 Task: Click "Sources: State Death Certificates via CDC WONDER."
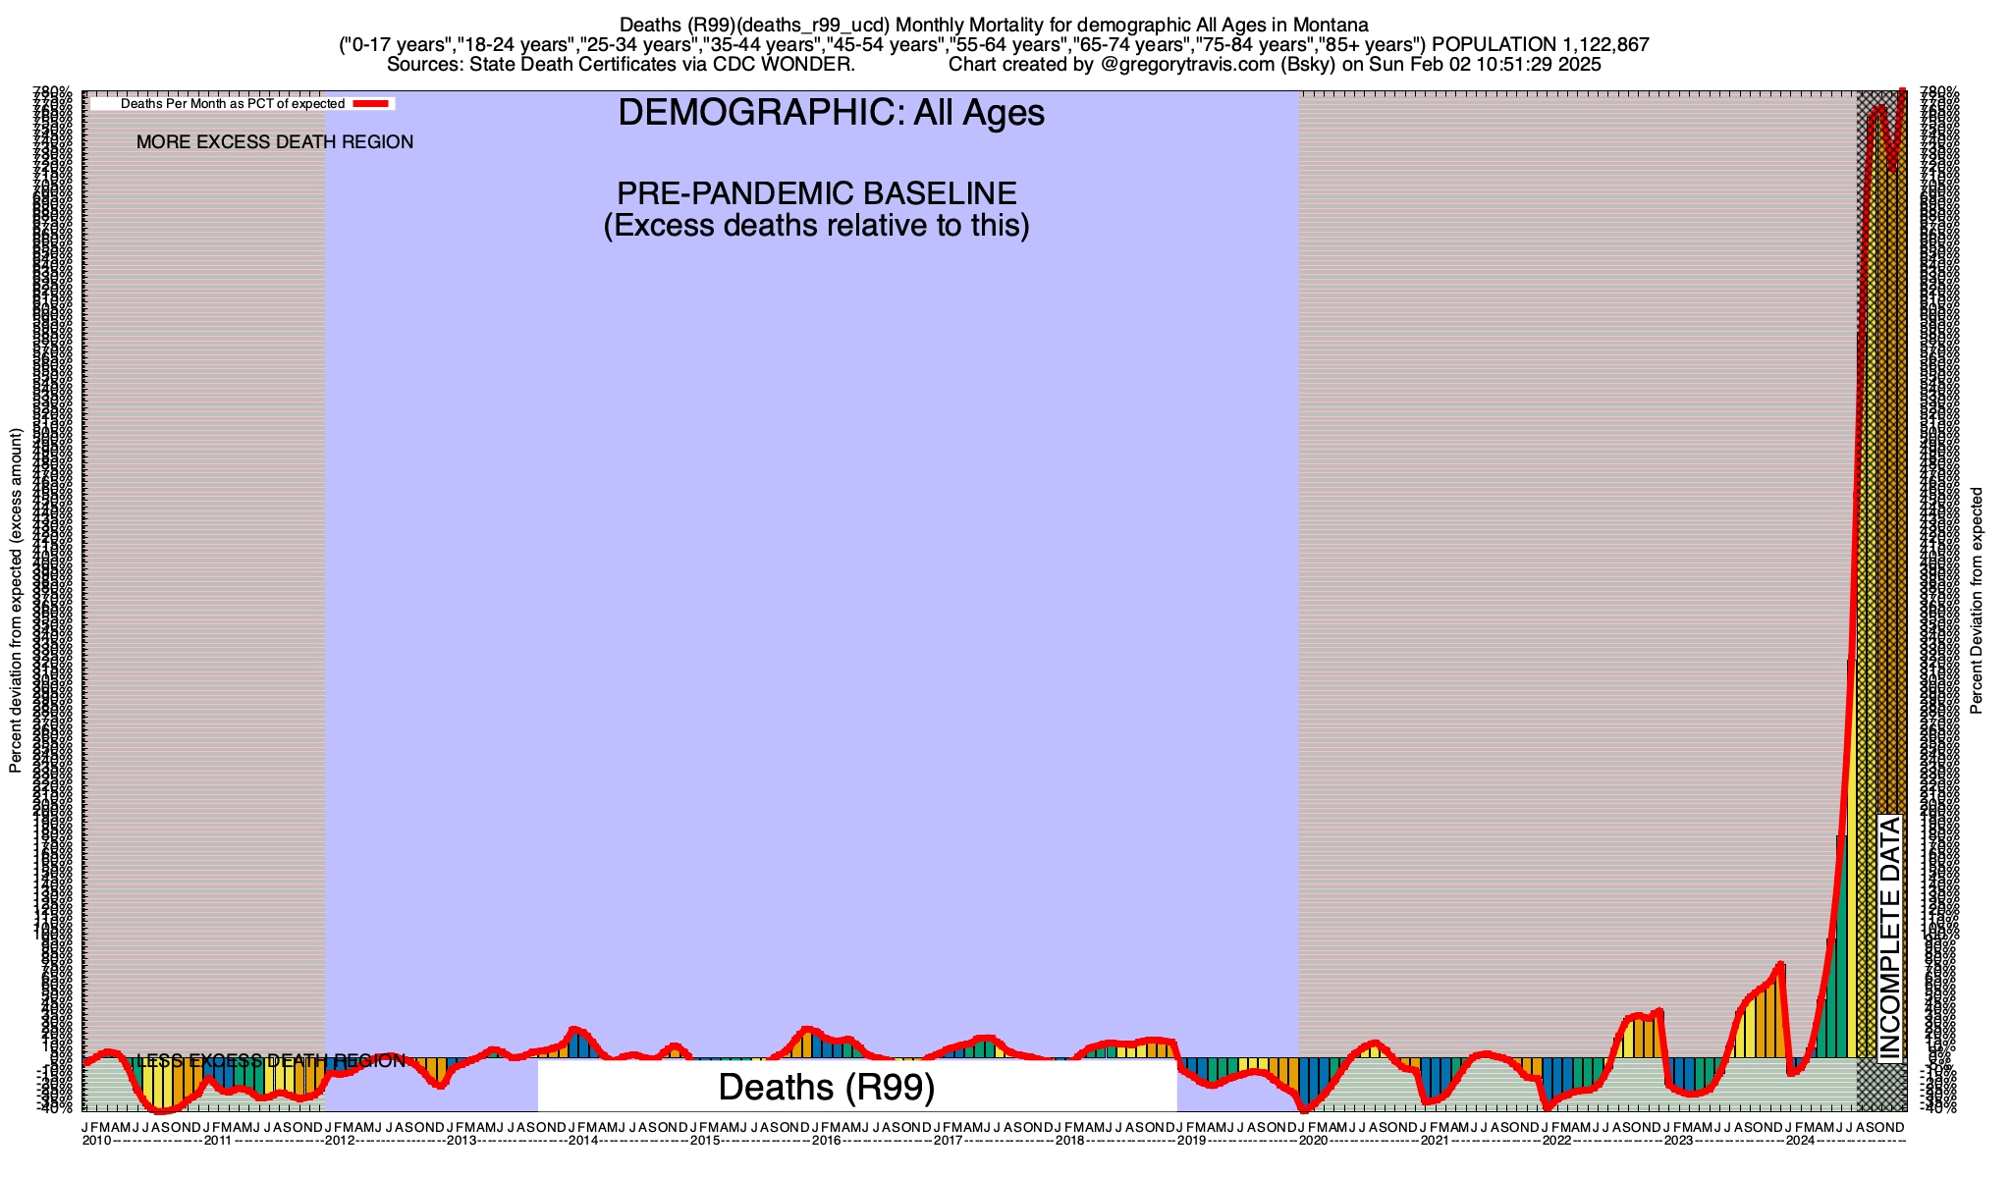coord(621,65)
